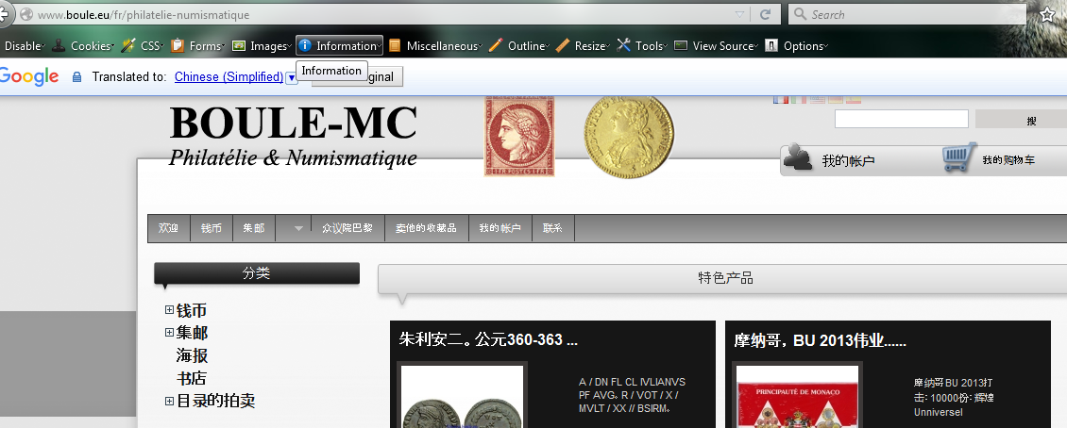Reload the page with the refresh icon

tap(765, 14)
